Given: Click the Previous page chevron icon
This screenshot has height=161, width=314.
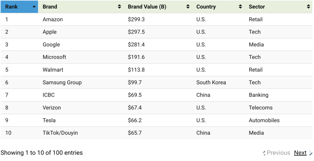Looking at the screenshot, I should 264,153.
